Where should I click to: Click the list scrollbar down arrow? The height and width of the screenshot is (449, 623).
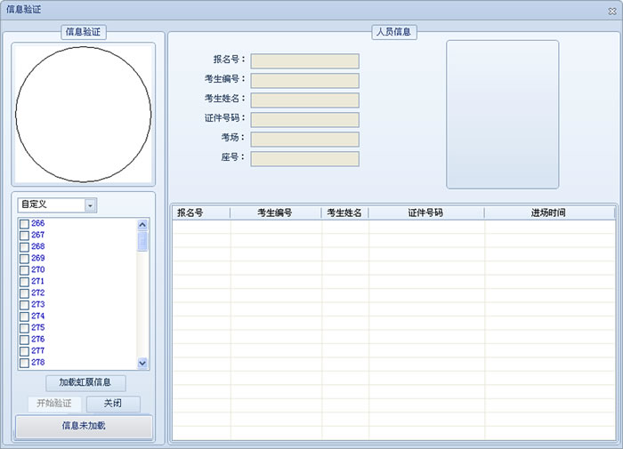[x=142, y=363]
